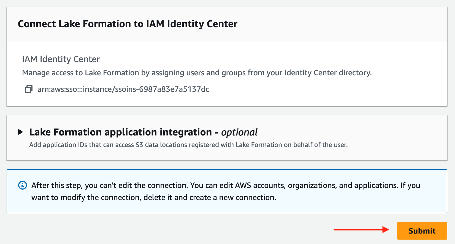This screenshot has height=244, width=455.
Task: Click the "delete it and create a new connection" text
Action: [x=209, y=198]
